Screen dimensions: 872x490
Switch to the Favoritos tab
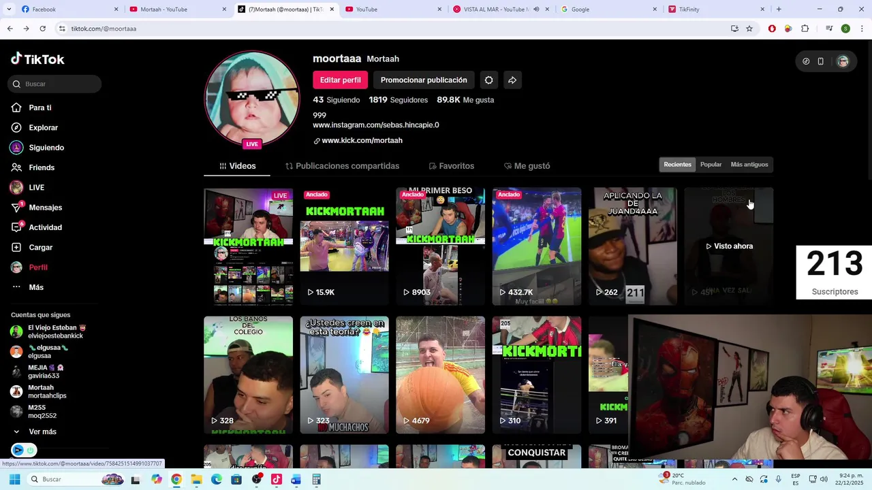pyautogui.click(x=451, y=166)
